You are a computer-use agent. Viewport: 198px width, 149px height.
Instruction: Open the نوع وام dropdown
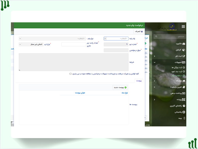[52, 39]
